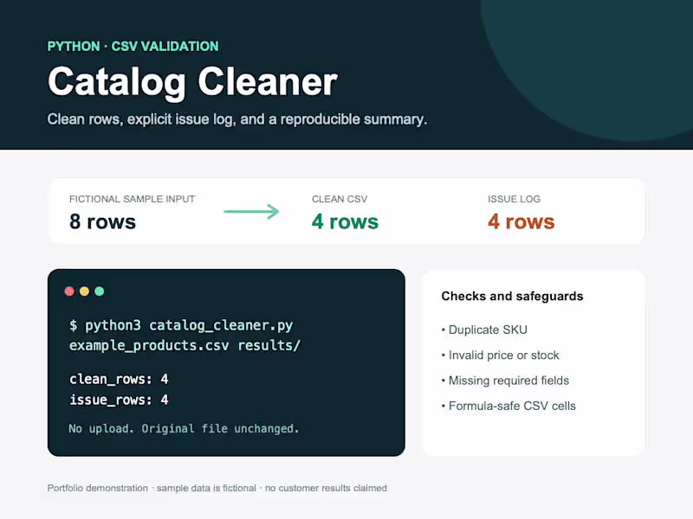Image resolution: width=693 pixels, height=519 pixels.
Task: Click the 'Missing required fields' bullet
Action: (x=505, y=381)
